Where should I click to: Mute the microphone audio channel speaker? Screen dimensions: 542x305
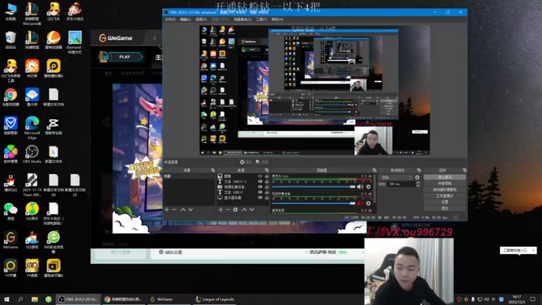[x=360, y=187]
